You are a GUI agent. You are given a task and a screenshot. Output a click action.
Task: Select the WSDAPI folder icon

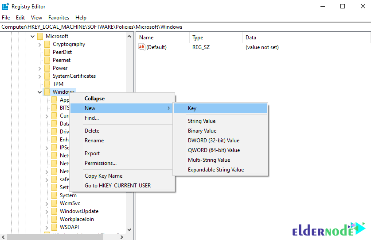55,227
